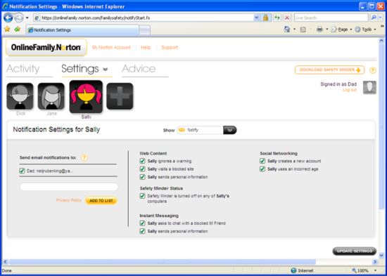Click the Internet zone globe icon
The image size is (387, 276).
pos(293,270)
